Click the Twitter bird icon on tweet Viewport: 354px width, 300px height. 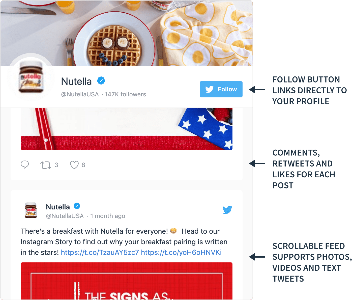227,210
